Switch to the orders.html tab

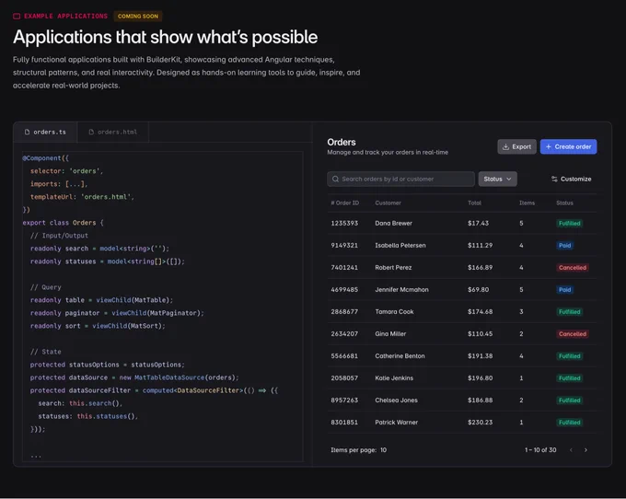pyautogui.click(x=112, y=133)
